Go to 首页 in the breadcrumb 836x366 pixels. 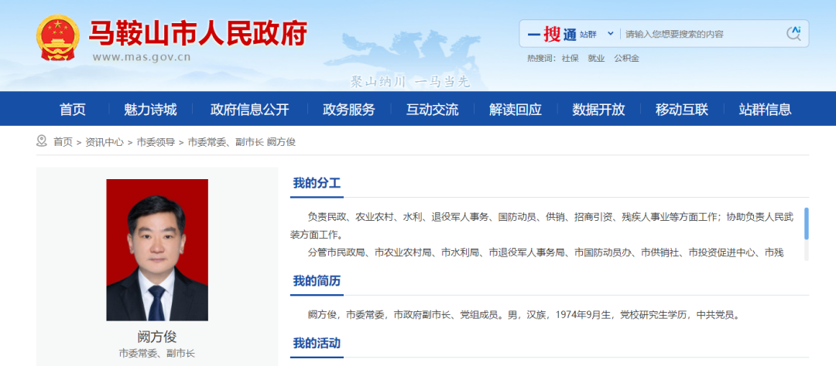point(63,142)
